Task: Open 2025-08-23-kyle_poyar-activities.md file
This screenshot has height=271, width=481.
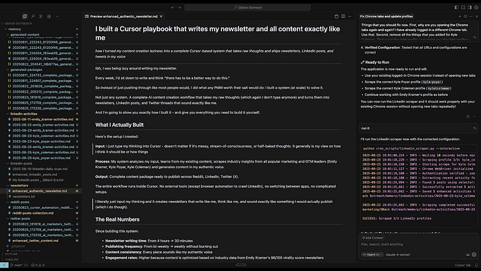Action: click(x=41, y=141)
